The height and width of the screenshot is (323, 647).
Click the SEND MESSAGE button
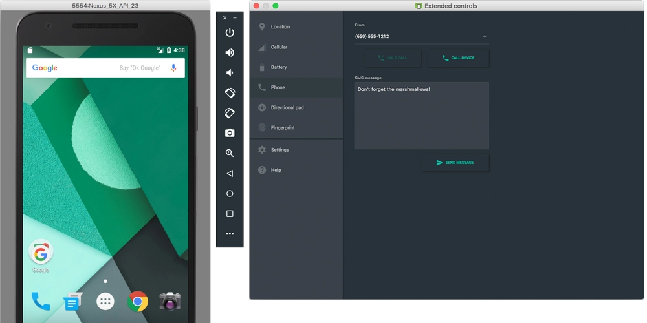(455, 163)
